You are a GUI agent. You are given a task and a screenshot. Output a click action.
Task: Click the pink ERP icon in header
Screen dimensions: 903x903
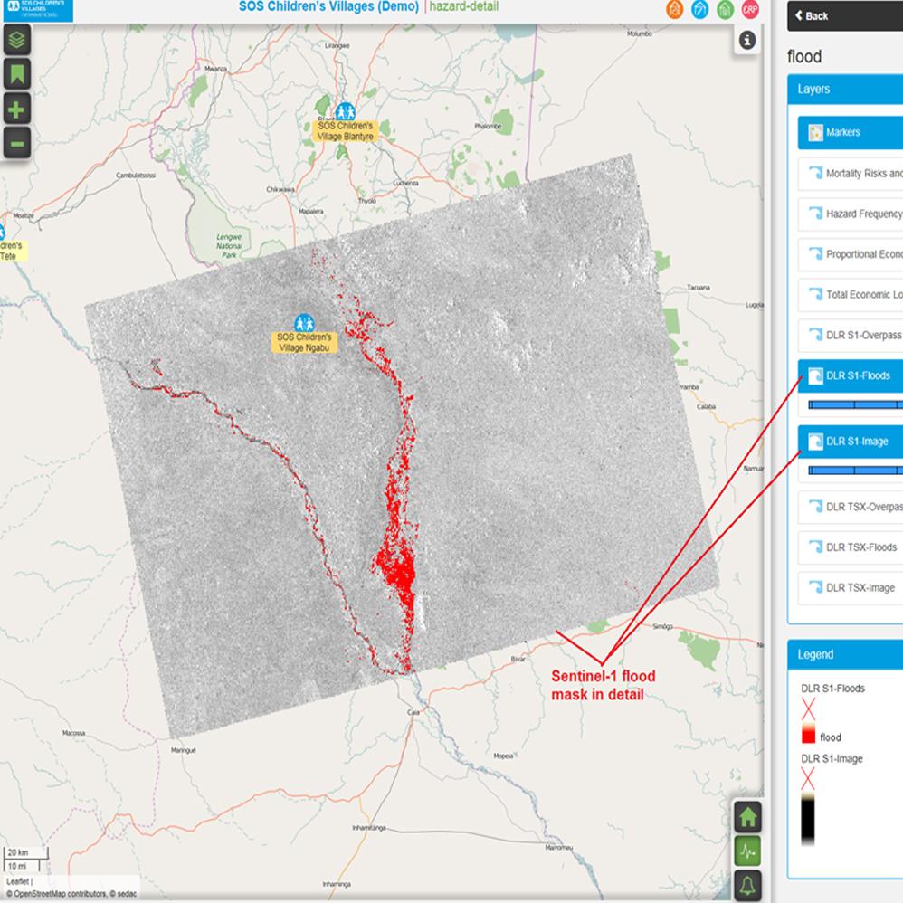pyautogui.click(x=749, y=10)
